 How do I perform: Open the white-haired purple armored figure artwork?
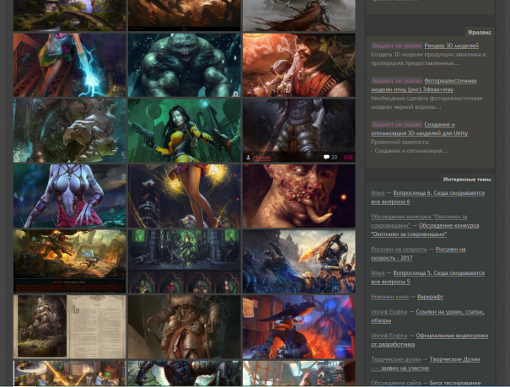click(x=69, y=195)
